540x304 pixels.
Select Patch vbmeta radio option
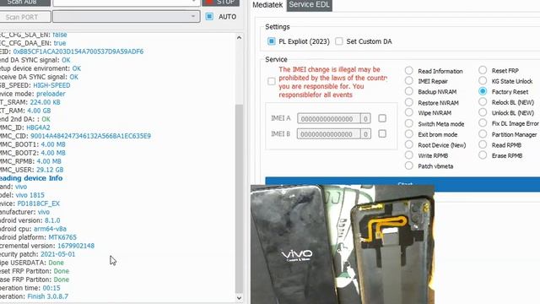[408, 166]
